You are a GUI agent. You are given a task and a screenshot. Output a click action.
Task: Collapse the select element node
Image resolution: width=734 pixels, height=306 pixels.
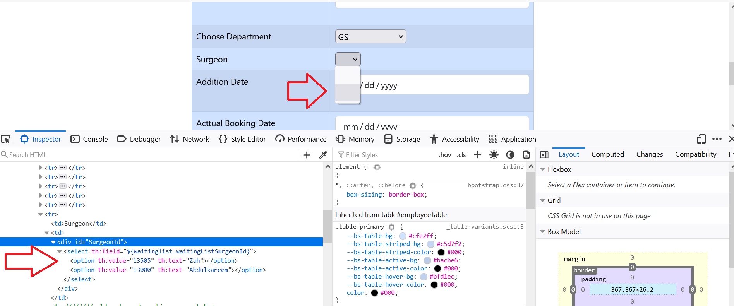tap(60, 251)
